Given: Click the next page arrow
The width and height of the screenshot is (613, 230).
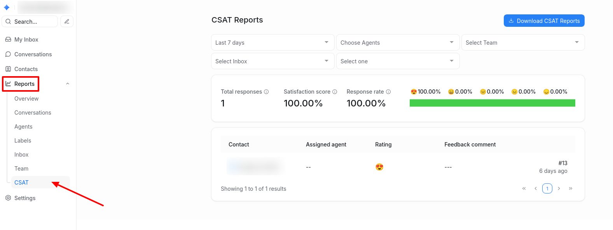Looking at the screenshot, I should coord(559,188).
